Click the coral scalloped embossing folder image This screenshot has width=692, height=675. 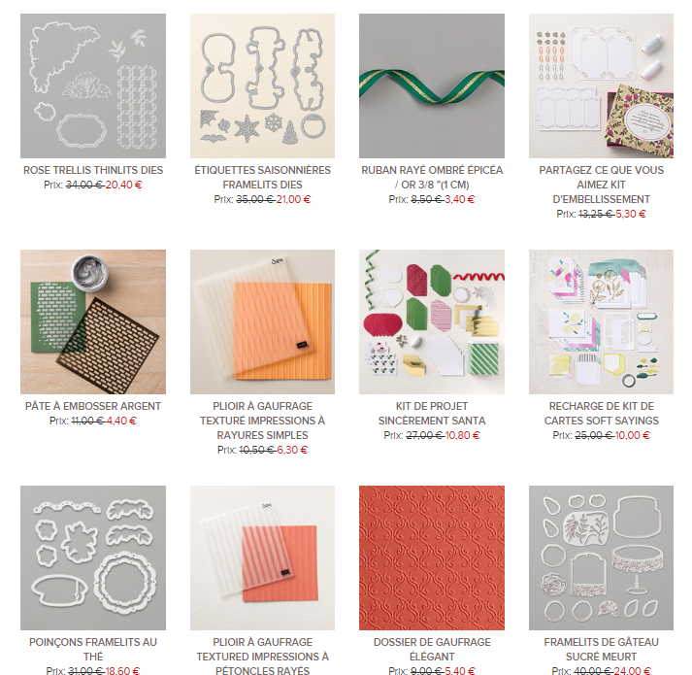[x=262, y=557]
